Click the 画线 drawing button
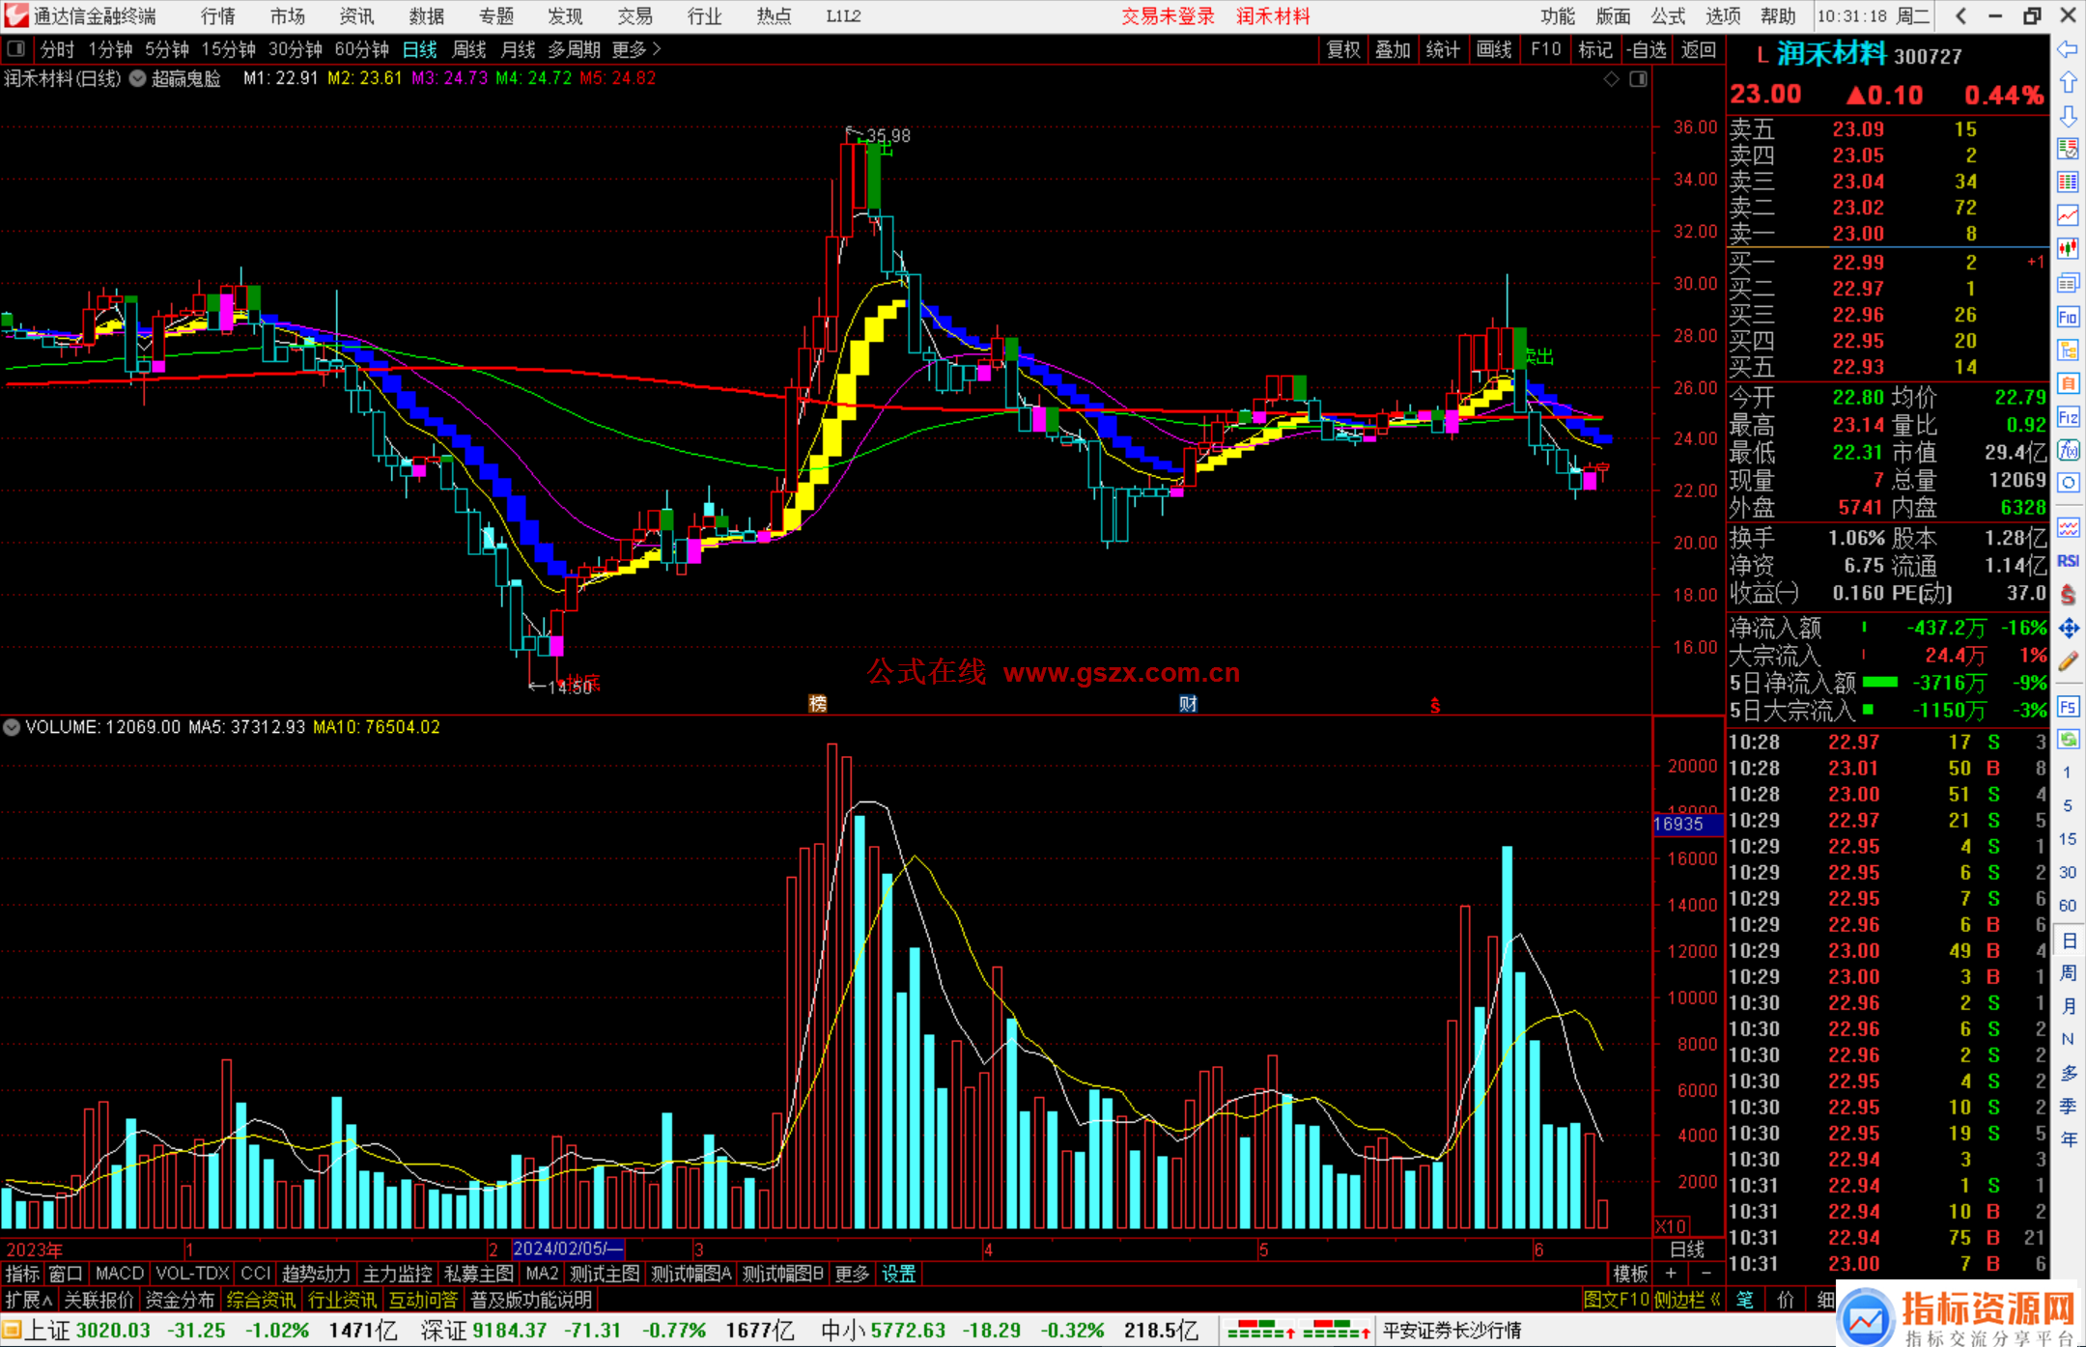 coord(1494,49)
